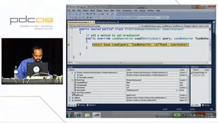Expand the callback row in Locals
218x123 pixels.
(70, 98)
